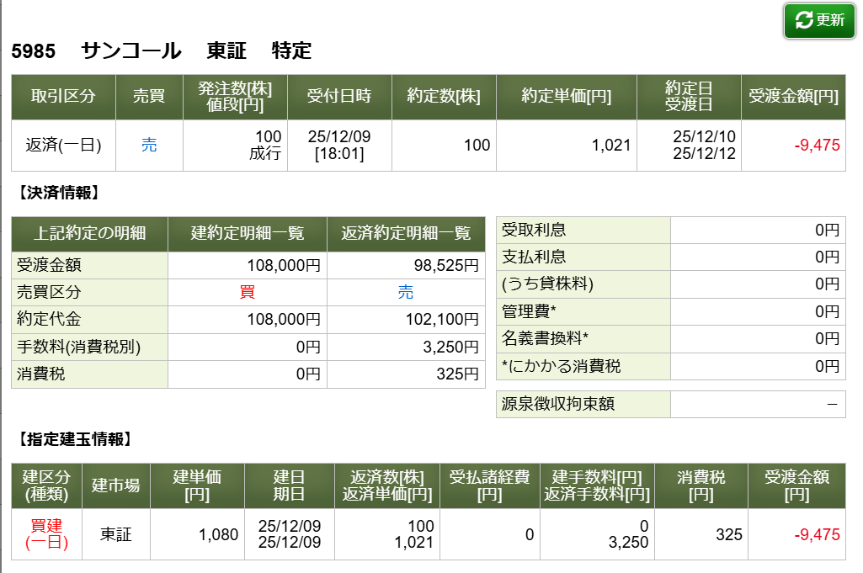Click the circular arrows icon on 更新

pos(803,21)
